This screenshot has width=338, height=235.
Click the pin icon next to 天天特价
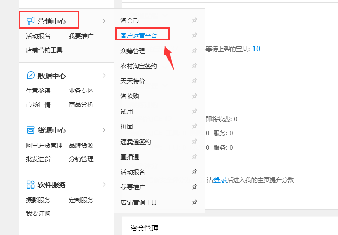[195, 81]
